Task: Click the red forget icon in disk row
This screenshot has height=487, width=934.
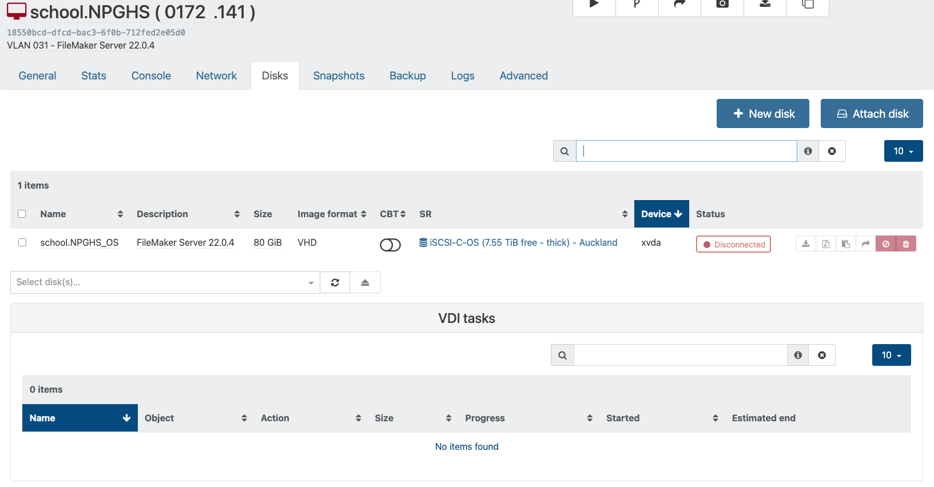Action: 886,244
